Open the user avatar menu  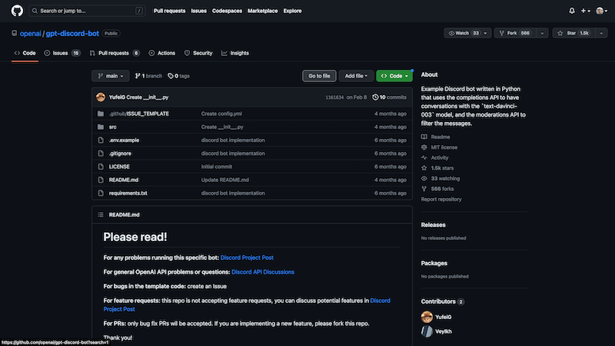[601, 11]
